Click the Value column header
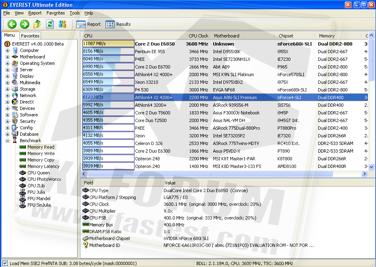 [x=239, y=183]
